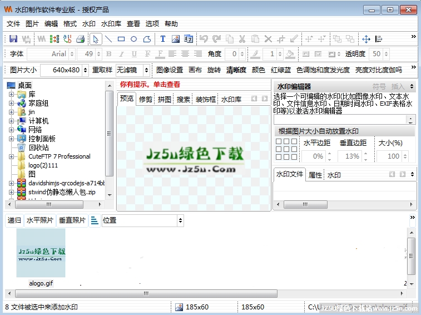This screenshot has height=315, width=421.
Task: Select the text watermark T tool
Action: [x=163, y=39]
